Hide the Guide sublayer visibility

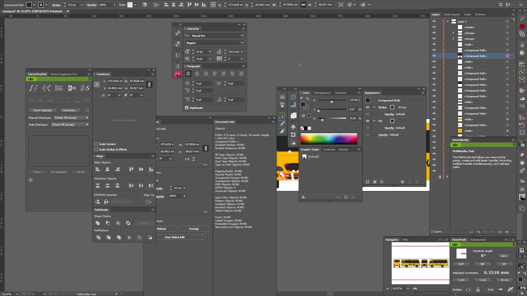(x=434, y=27)
